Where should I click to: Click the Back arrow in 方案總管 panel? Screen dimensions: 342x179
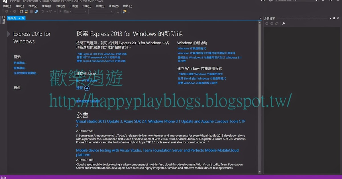click(x=267, y=24)
